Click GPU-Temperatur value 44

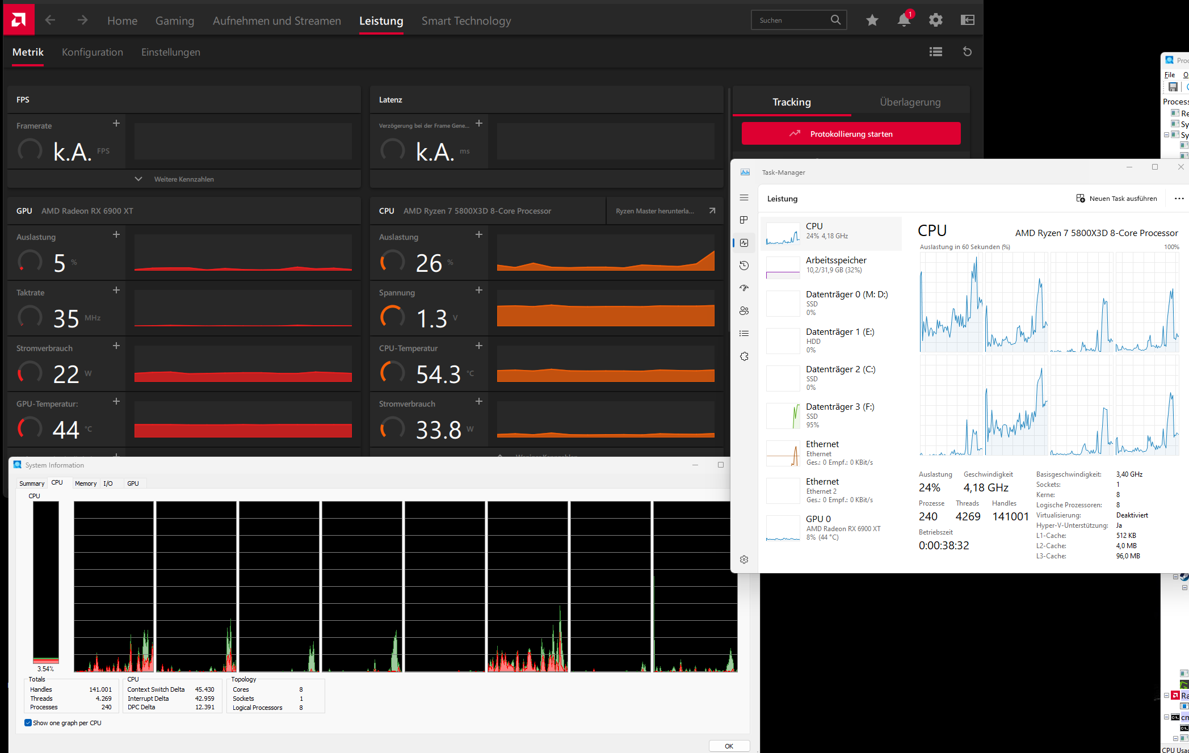pos(66,430)
